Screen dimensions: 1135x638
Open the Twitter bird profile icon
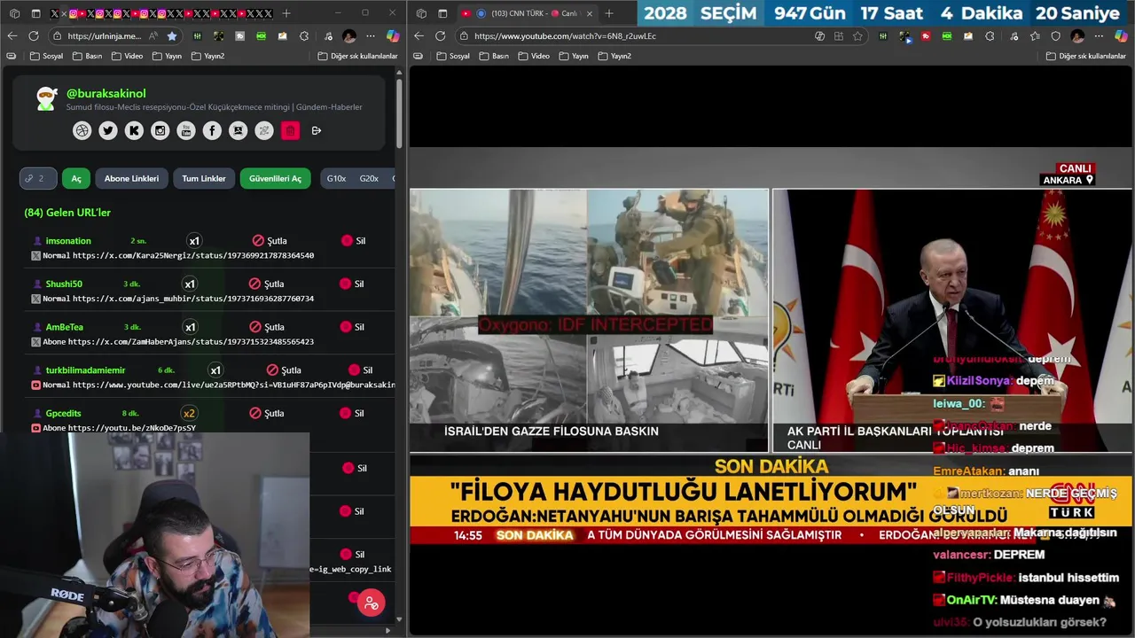(x=108, y=130)
